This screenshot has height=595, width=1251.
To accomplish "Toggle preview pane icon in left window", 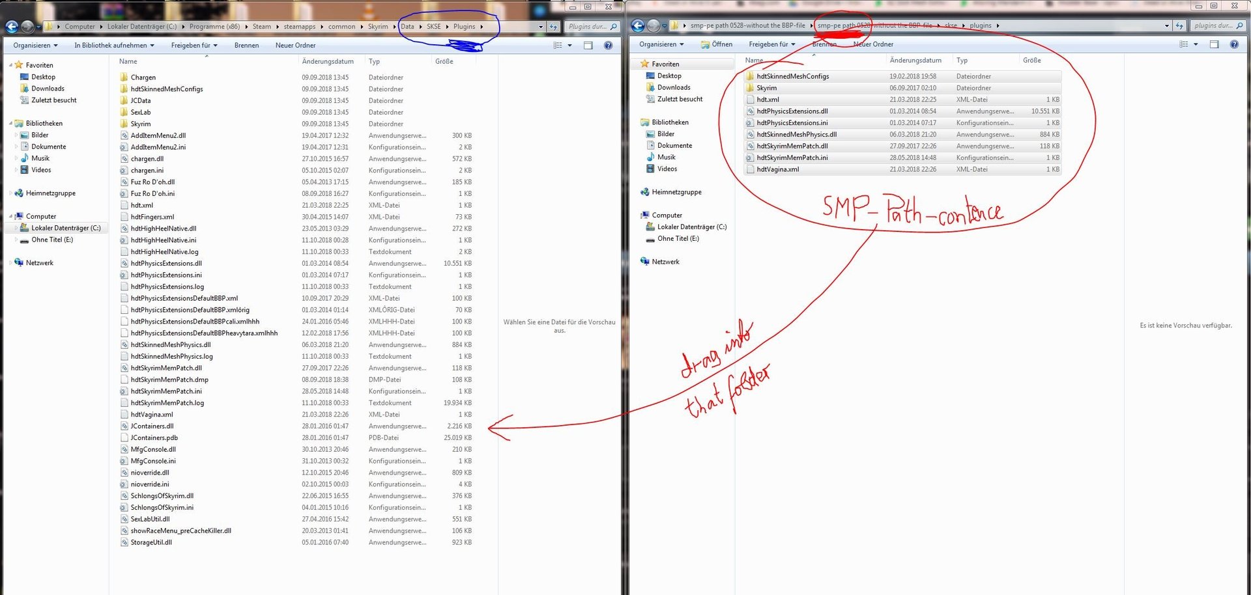I will coord(588,46).
